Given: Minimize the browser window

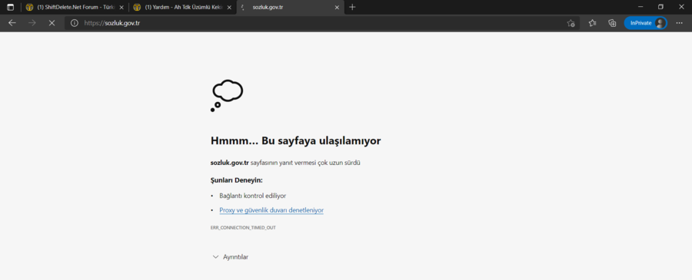Looking at the screenshot, I should click(x=640, y=7).
